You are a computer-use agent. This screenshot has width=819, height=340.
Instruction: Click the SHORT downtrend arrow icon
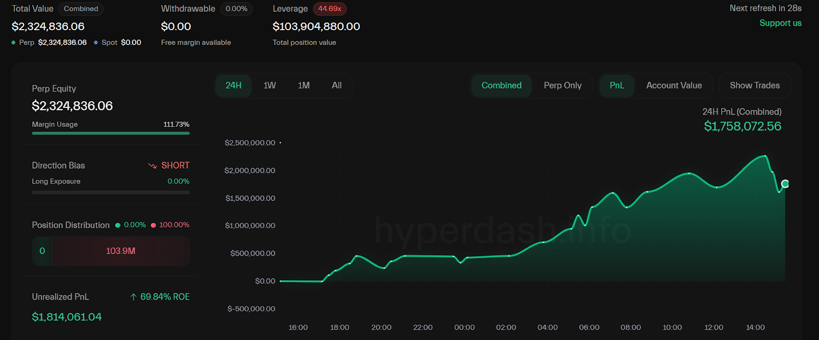coord(152,166)
